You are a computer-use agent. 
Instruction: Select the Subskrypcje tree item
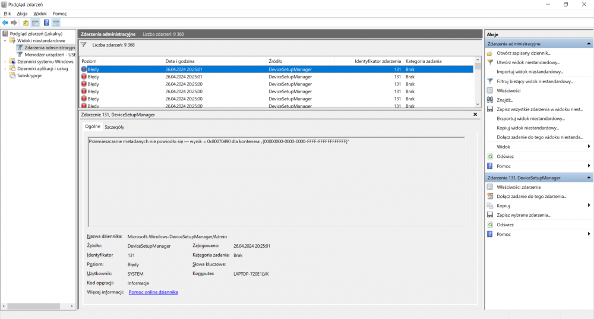pos(29,75)
